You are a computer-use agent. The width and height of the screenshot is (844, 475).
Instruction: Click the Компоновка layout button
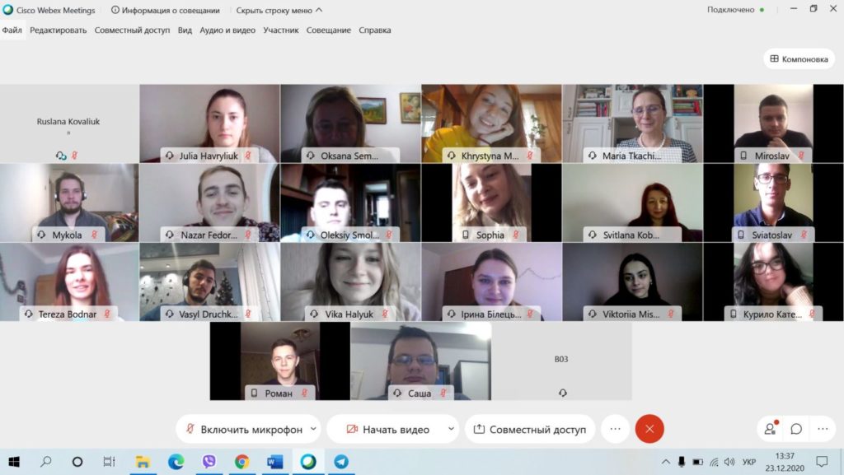pos(799,58)
